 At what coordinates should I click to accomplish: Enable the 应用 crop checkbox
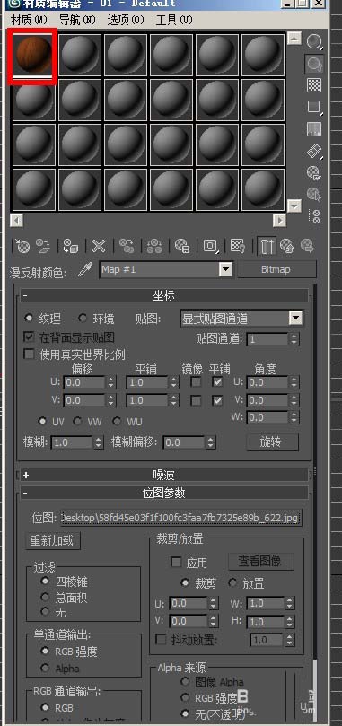[176, 563]
